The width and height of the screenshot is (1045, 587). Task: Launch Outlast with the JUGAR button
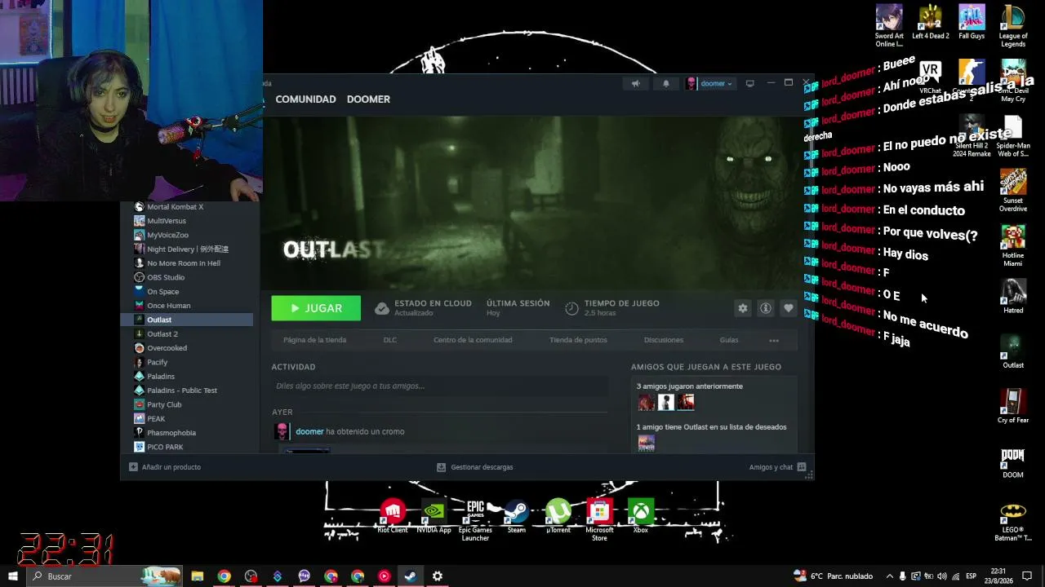tap(316, 308)
